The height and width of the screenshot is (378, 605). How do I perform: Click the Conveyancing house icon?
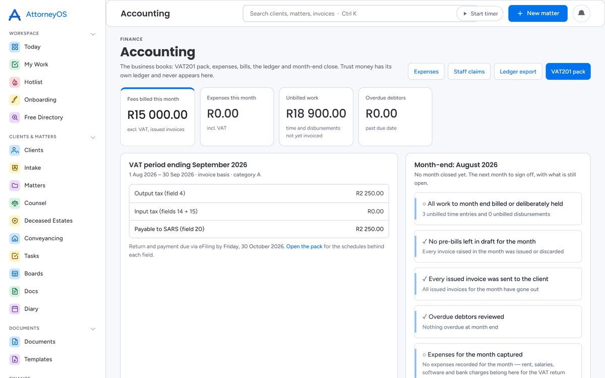point(15,238)
